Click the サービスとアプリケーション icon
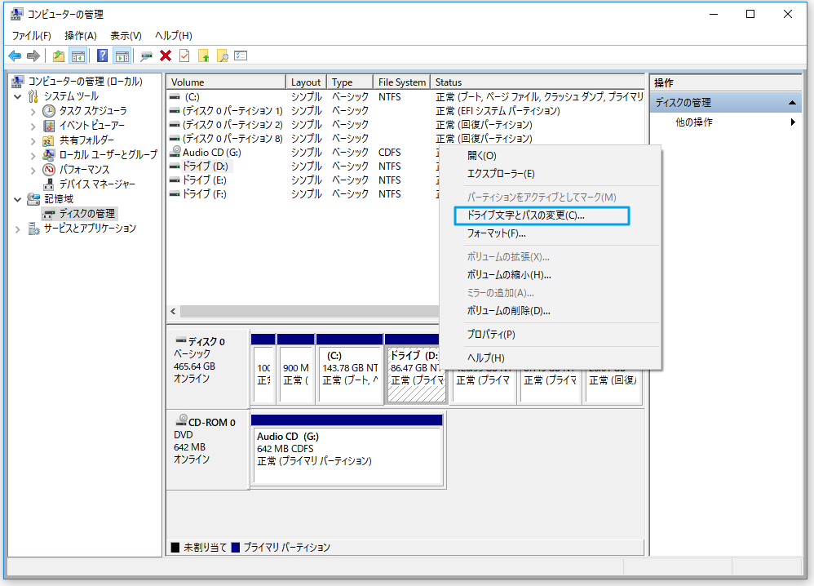 tap(33, 229)
